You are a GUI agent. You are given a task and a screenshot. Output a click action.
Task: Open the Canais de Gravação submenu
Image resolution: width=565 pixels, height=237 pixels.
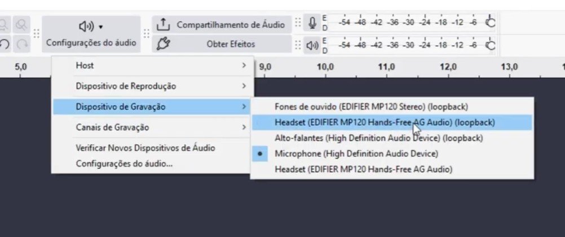click(152, 127)
